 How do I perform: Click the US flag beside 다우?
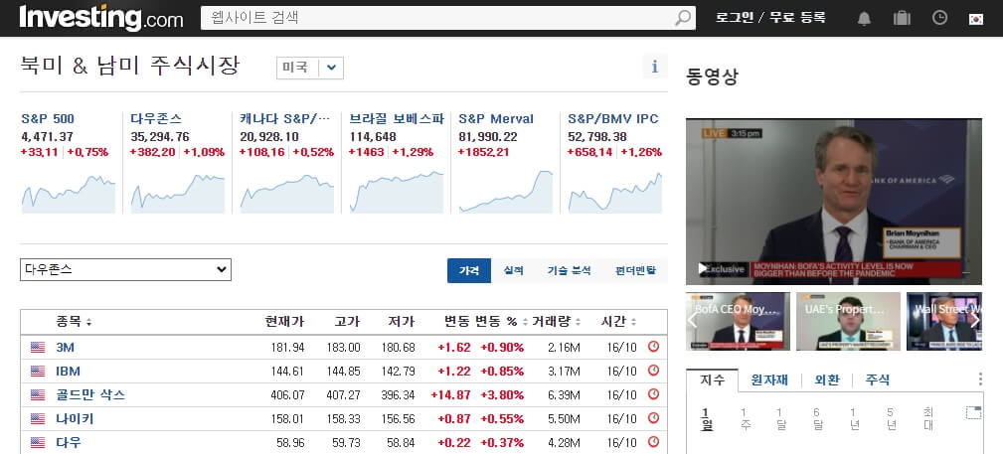pyautogui.click(x=38, y=442)
